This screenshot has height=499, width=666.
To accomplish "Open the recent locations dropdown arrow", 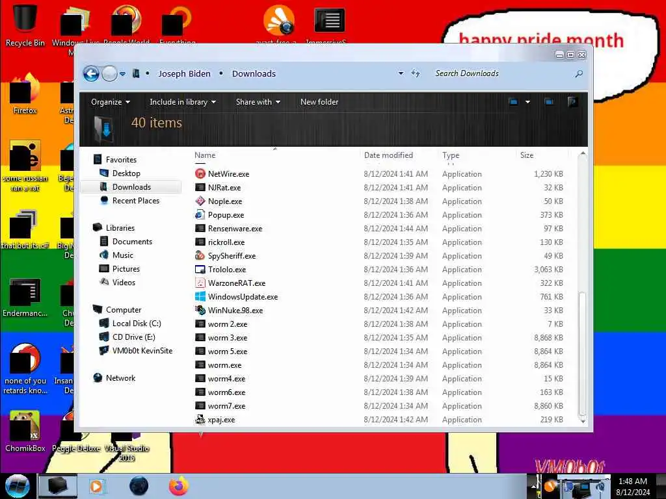I will (x=122, y=74).
